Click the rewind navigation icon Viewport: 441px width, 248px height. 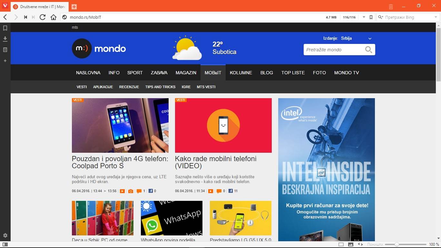coord(25,17)
